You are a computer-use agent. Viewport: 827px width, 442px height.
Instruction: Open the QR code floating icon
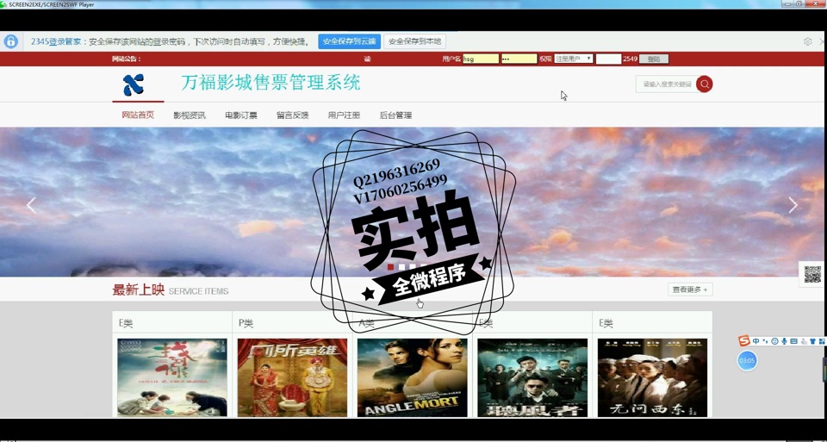pos(811,275)
